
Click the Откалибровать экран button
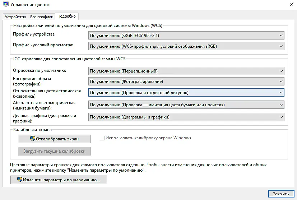tap(54, 139)
